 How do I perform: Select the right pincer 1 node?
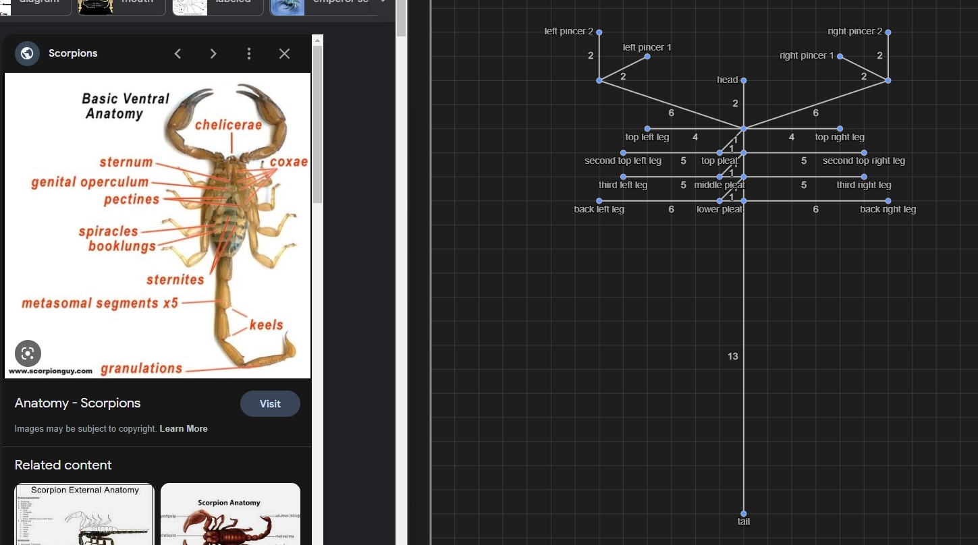pos(840,56)
